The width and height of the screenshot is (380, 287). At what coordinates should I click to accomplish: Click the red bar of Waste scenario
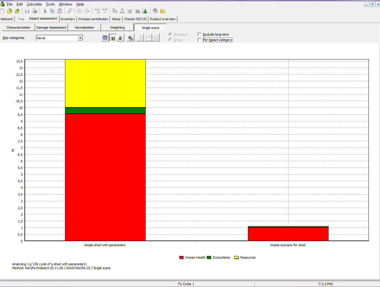pos(288,234)
